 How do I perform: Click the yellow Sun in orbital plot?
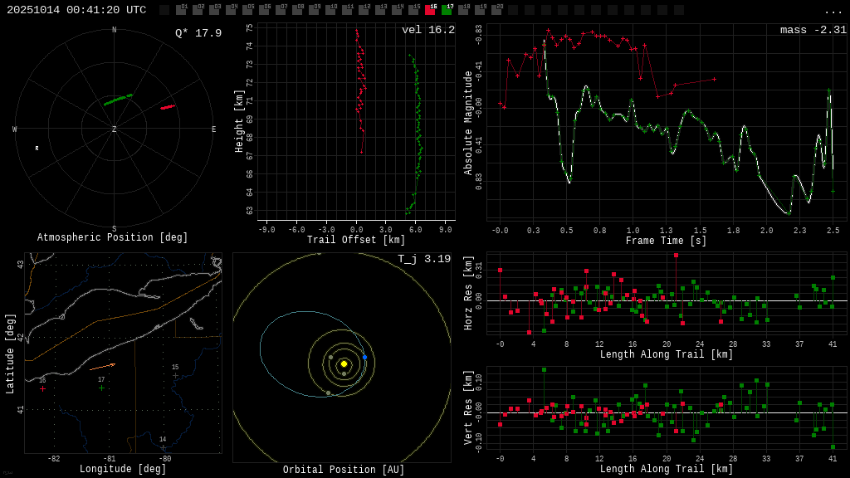[x=344, y=363]
